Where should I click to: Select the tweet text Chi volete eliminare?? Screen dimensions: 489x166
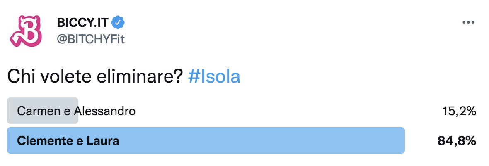tap(94, 77)
